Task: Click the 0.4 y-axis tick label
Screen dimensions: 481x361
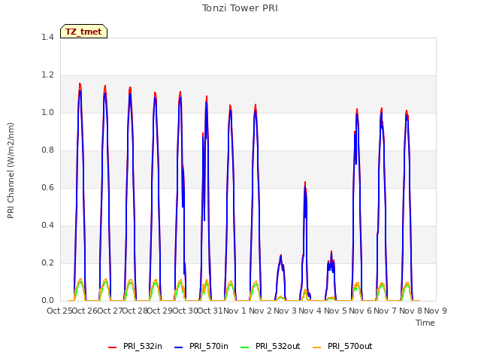Action: [47, 225]
